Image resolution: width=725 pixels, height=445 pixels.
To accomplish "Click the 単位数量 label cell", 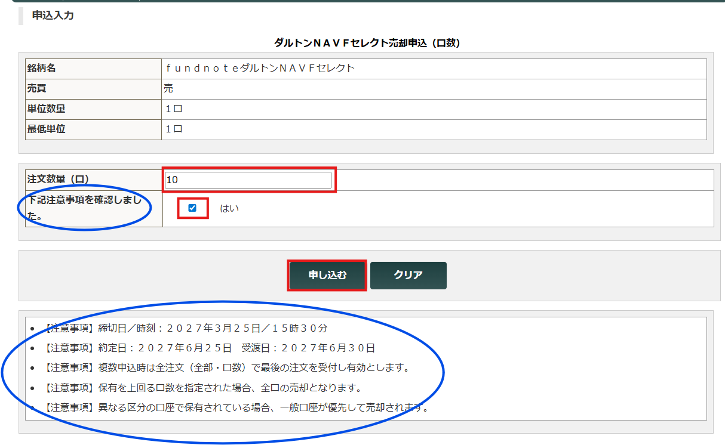I will click(x=93, y=109).
